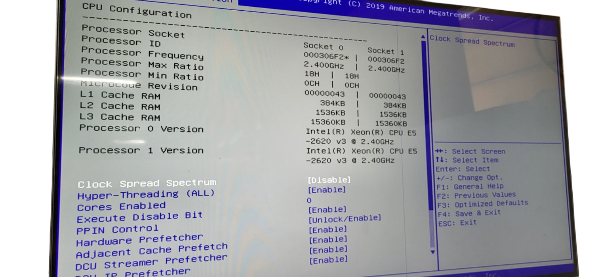Viewport: 600px width, 277px height.
Task: Click the Socket 1 microcode value 00000043
Action: click(388, 96)
